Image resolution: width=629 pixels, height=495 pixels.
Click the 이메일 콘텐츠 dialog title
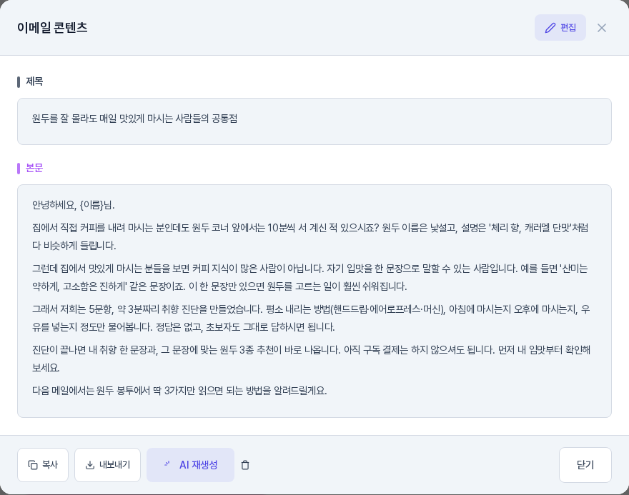pyautogui.click(x=52, y=28)
